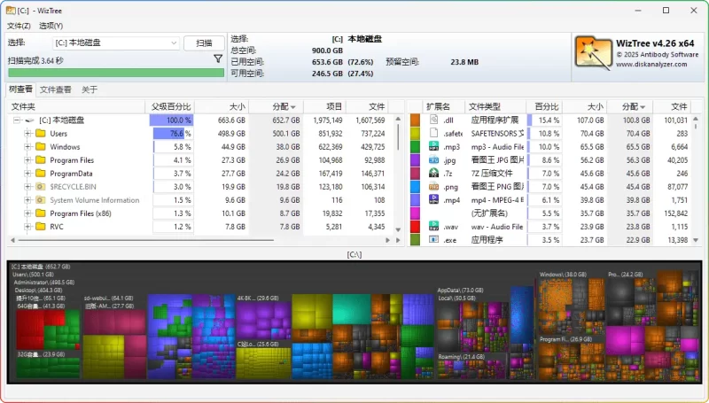Image resolution: width=709 pixels, height=403 pixels.
Task: Click the Program Files folder icon
Action: tap(41, 160)
